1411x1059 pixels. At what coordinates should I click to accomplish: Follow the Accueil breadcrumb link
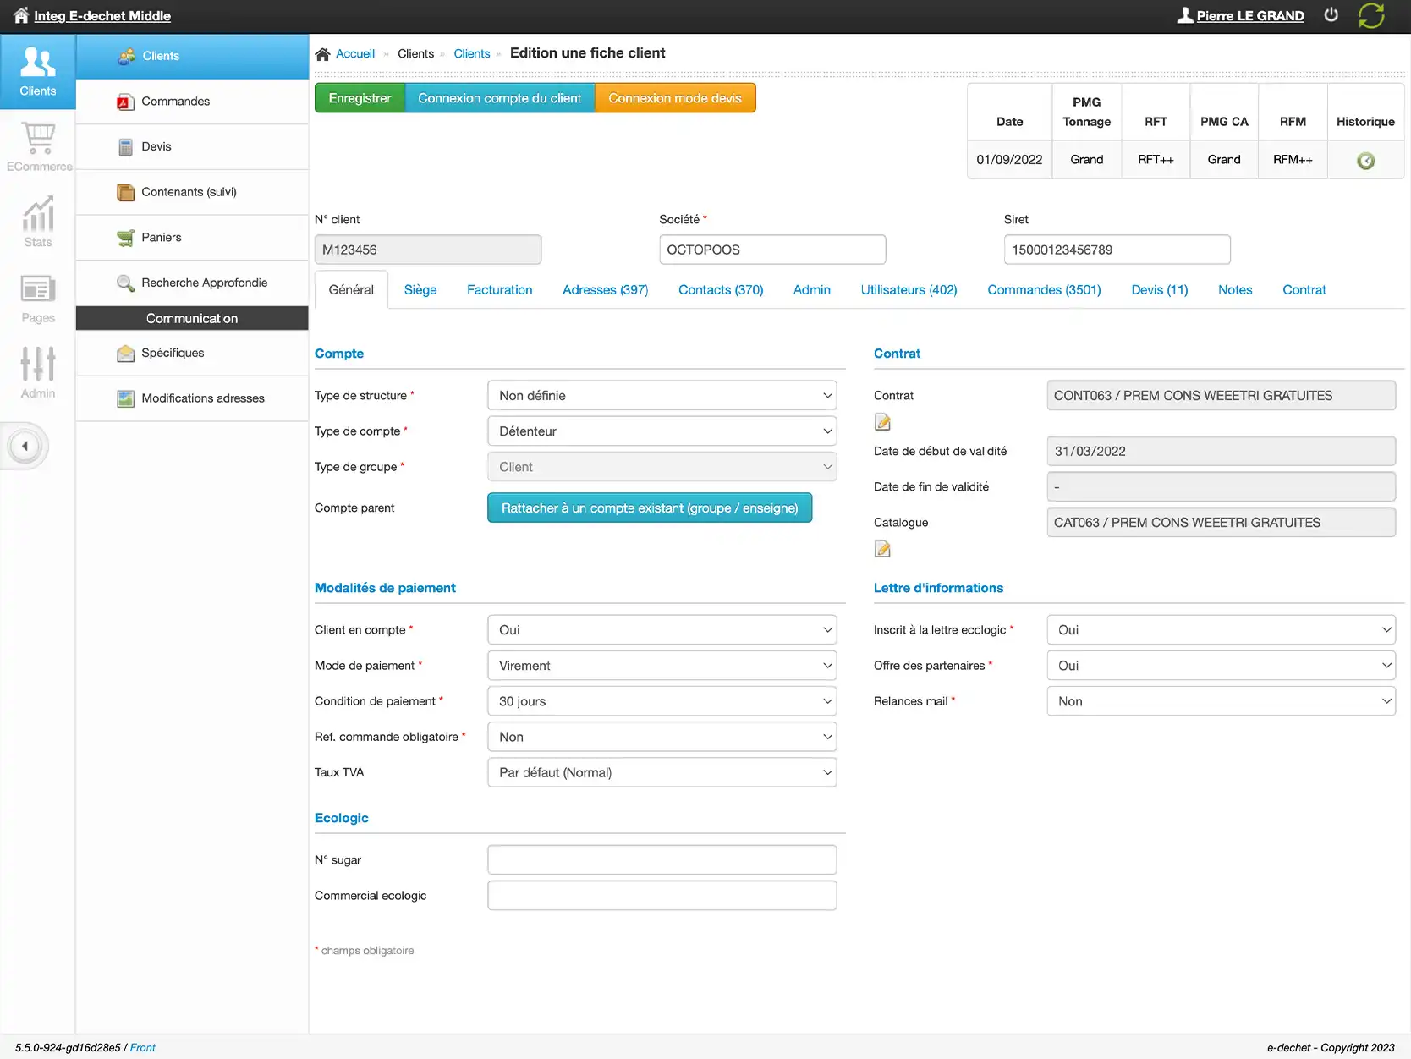click(354, 53)
